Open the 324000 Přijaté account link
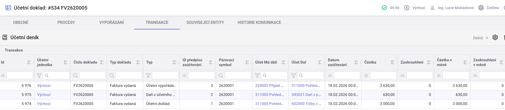Screen dimensions: 505x110 click(269, 86)
